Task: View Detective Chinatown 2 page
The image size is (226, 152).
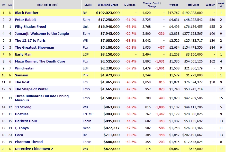Action: click(34, 149)
